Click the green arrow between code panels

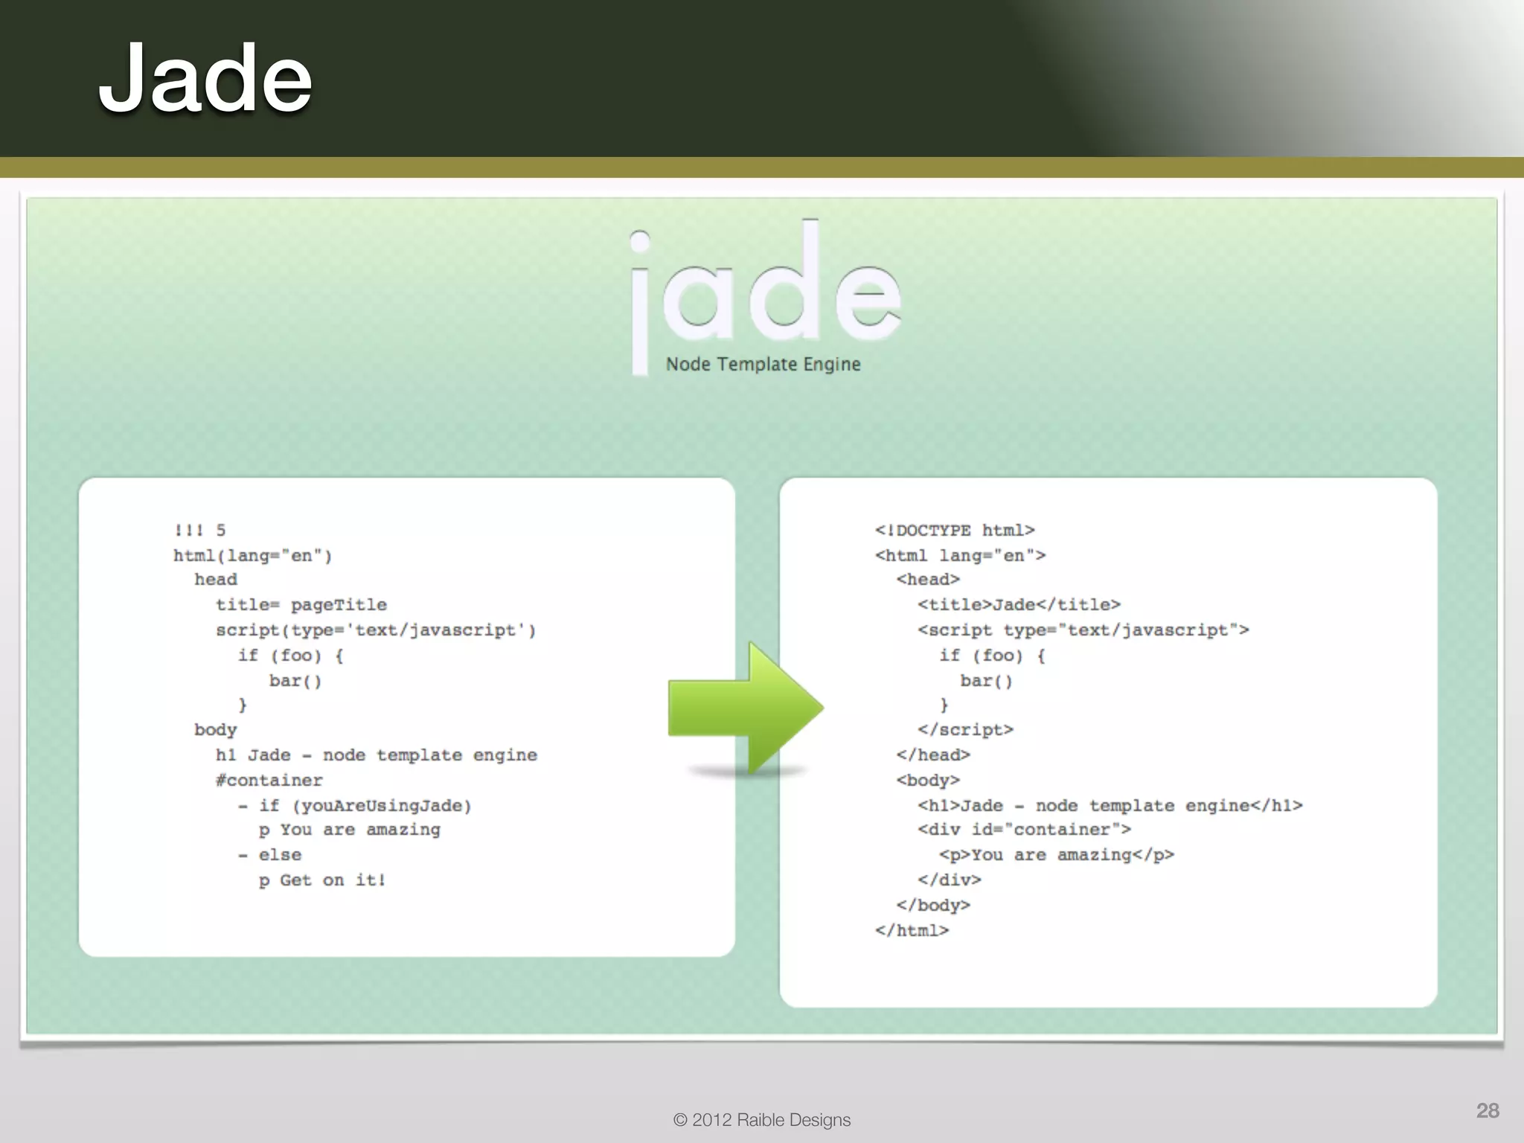pos(746,708)
